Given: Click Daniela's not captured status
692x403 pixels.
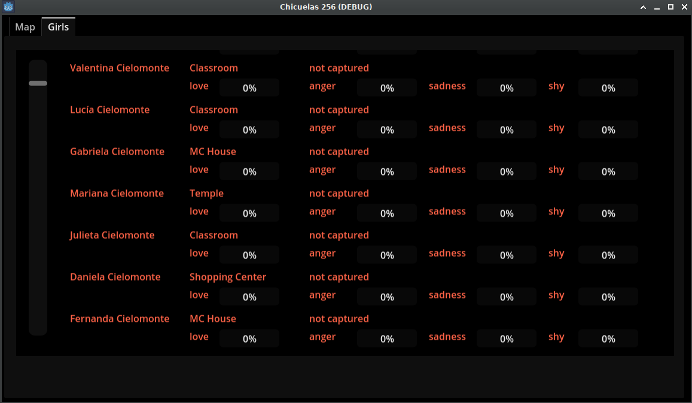Looking at the screenshot, I should [339, 277].
